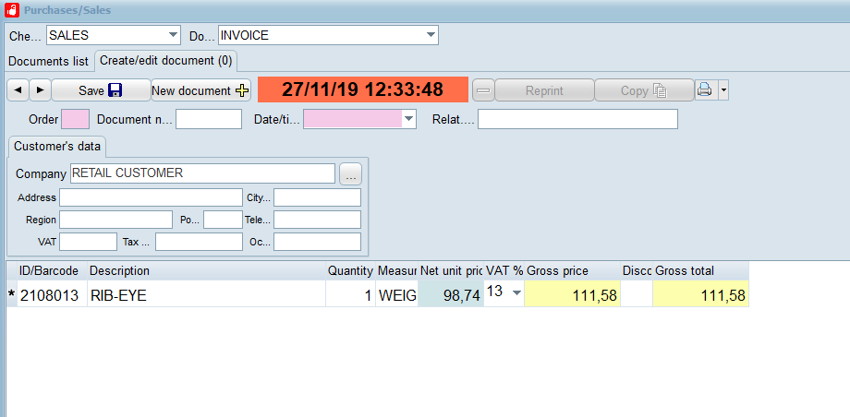Click the pink Order field
The image size is (850, 417).
[76, 119]
